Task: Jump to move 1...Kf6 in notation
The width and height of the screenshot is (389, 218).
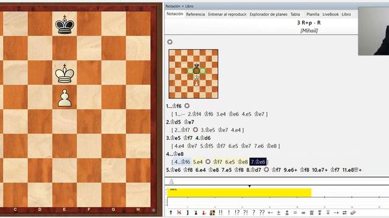Action: click(174, 106)
